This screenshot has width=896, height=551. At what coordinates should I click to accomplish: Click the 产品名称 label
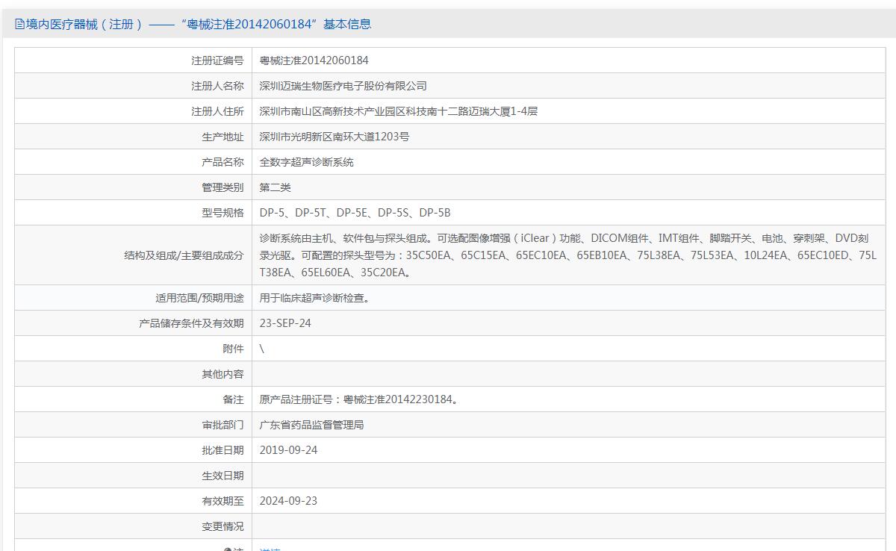click(x=223, y=162)
